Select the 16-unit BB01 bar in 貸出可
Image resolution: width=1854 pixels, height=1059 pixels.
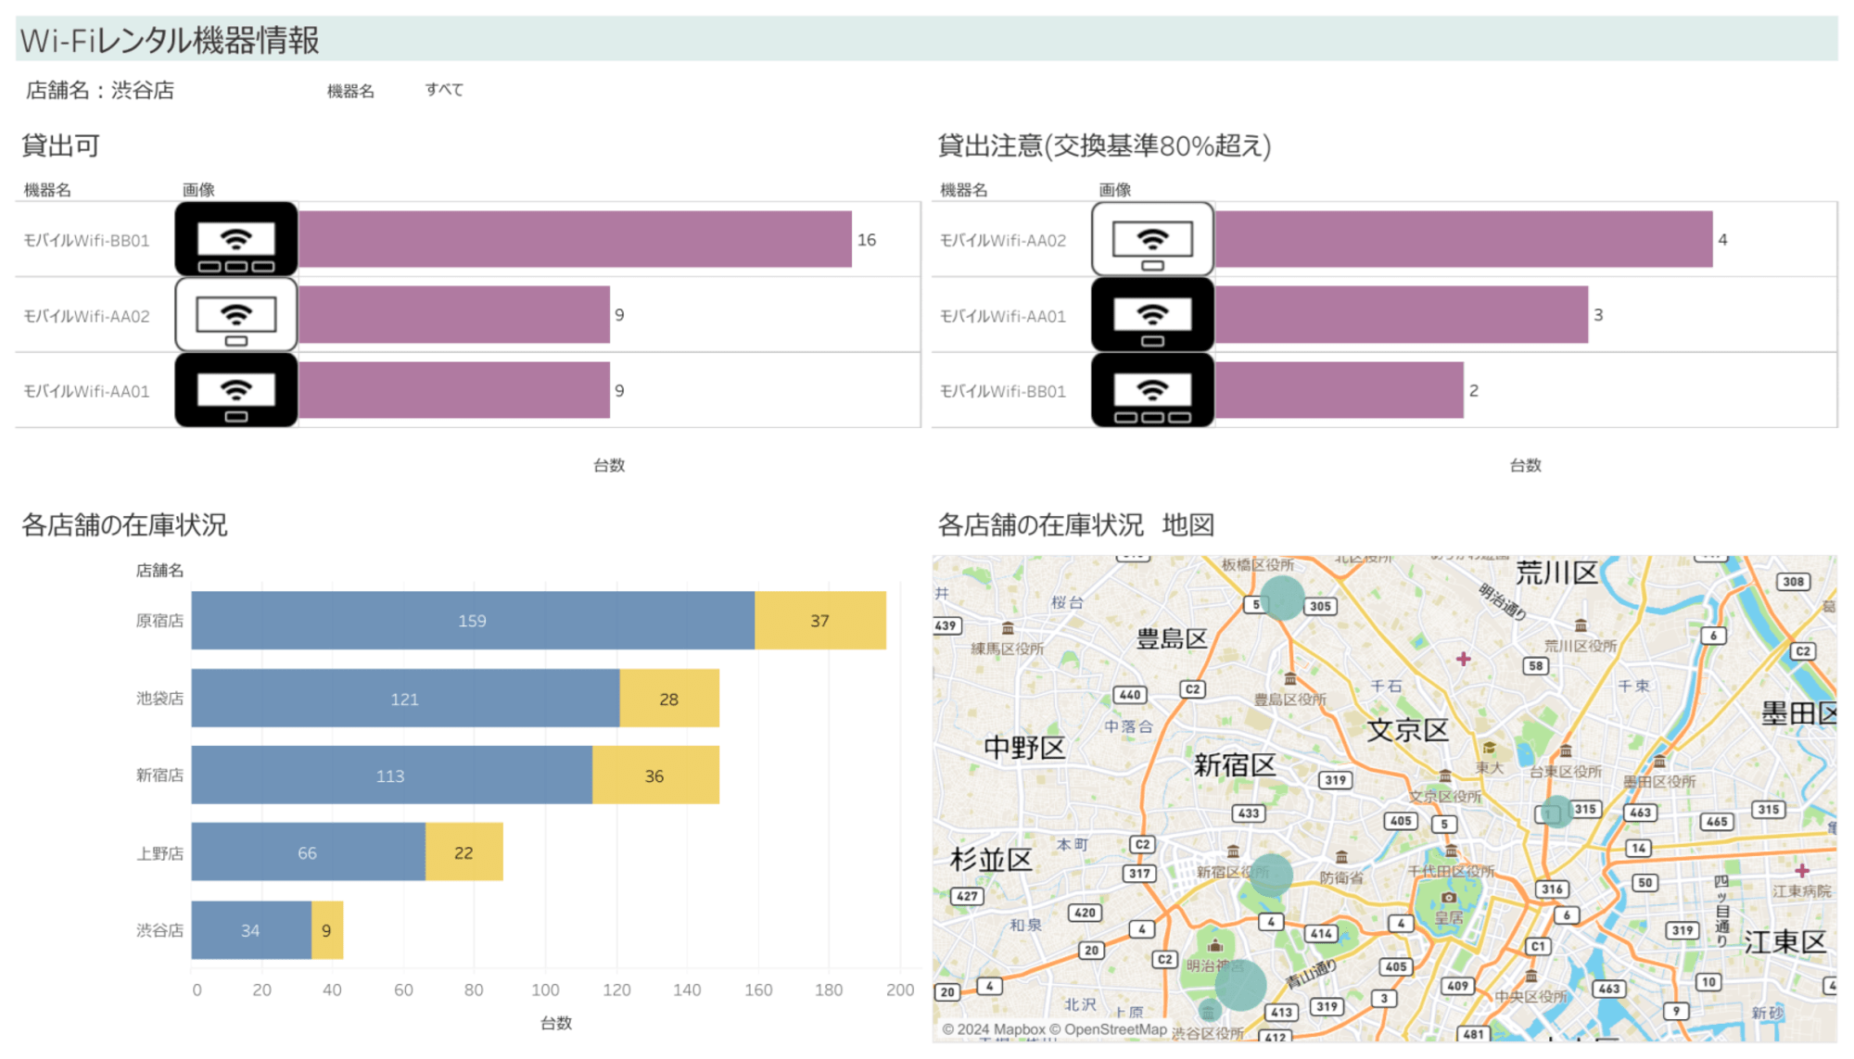[575, 239]
